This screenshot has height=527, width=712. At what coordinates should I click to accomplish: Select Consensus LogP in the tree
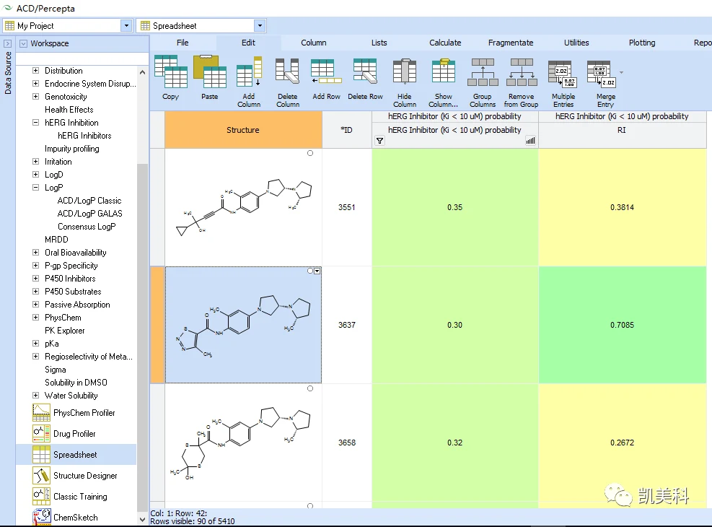[87, 226]
